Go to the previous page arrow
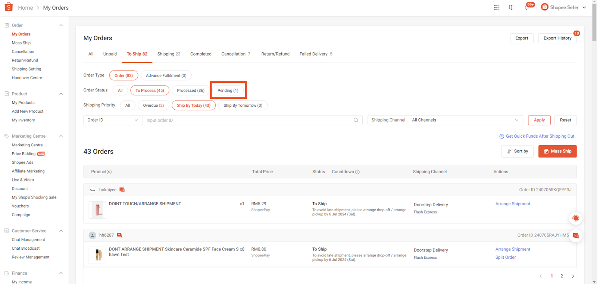This screenshot has height=284, width=597. click(x=541, y=276)
